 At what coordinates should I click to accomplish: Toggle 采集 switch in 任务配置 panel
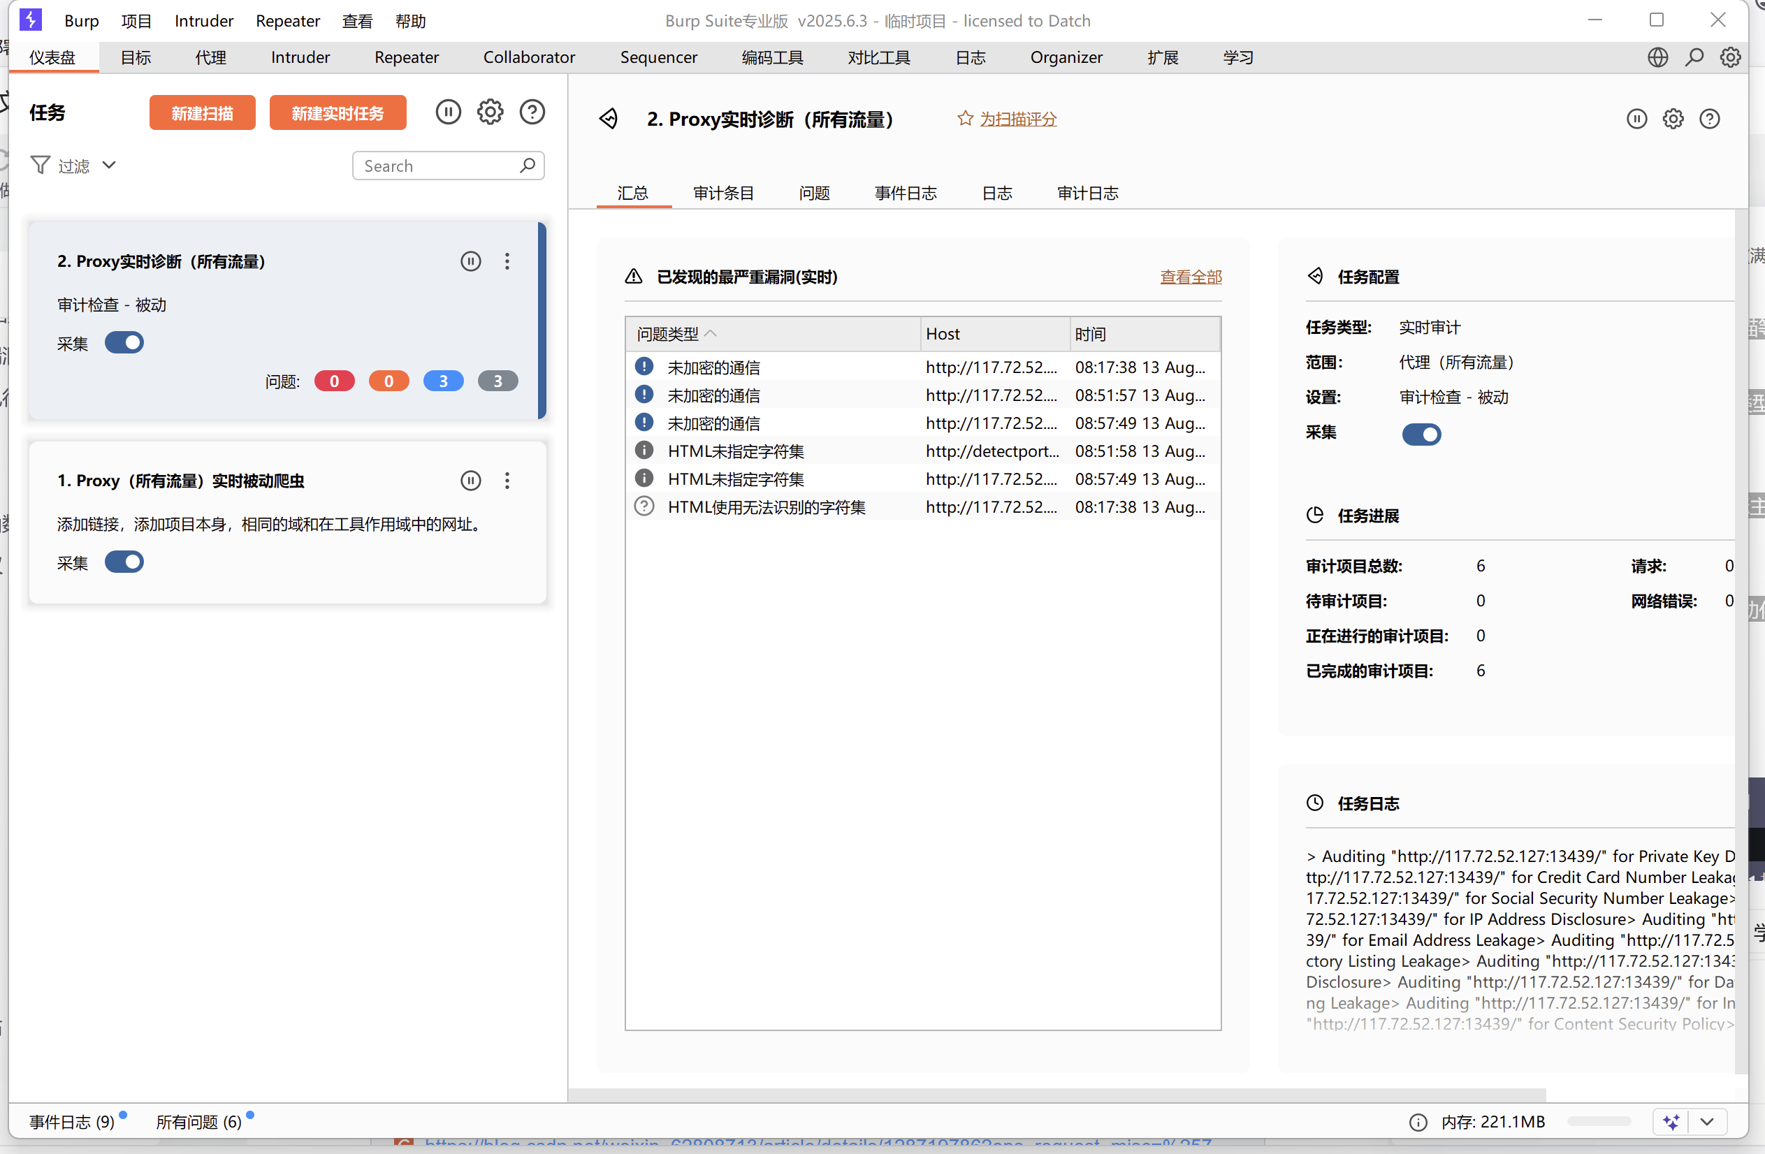[1421, 434]
